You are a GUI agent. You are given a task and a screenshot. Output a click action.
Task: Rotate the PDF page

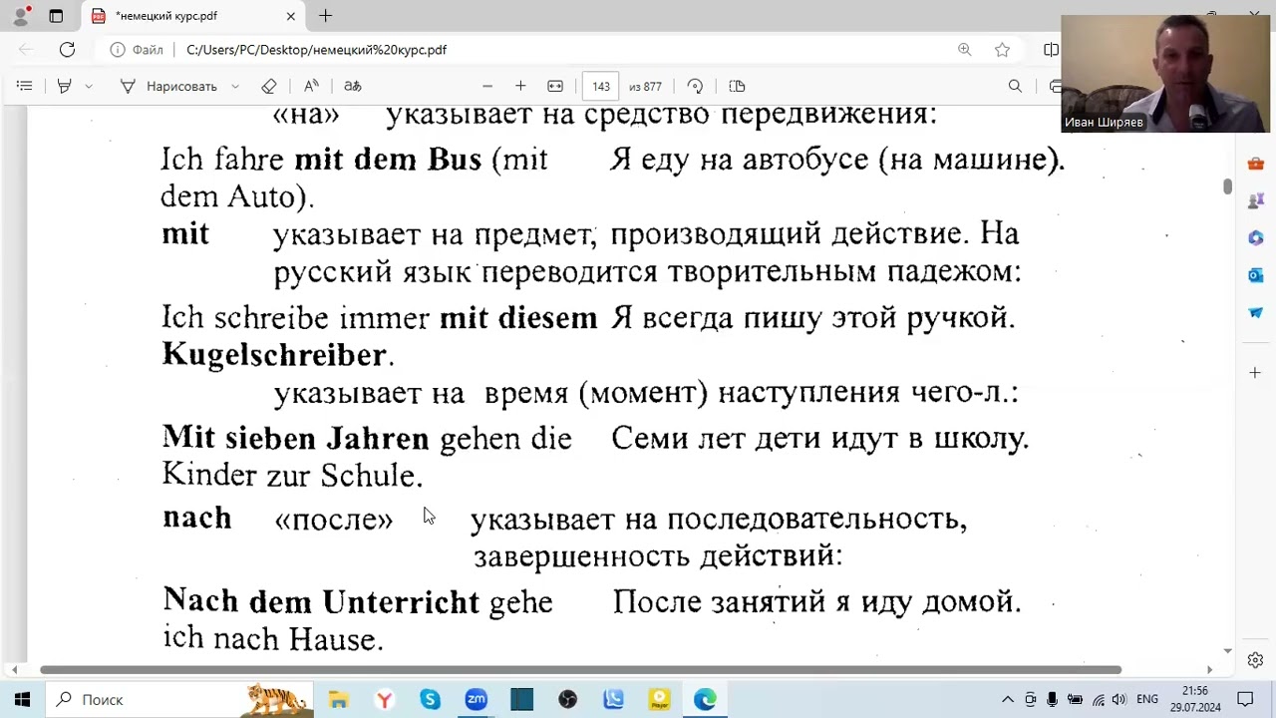tap(695, 86)
